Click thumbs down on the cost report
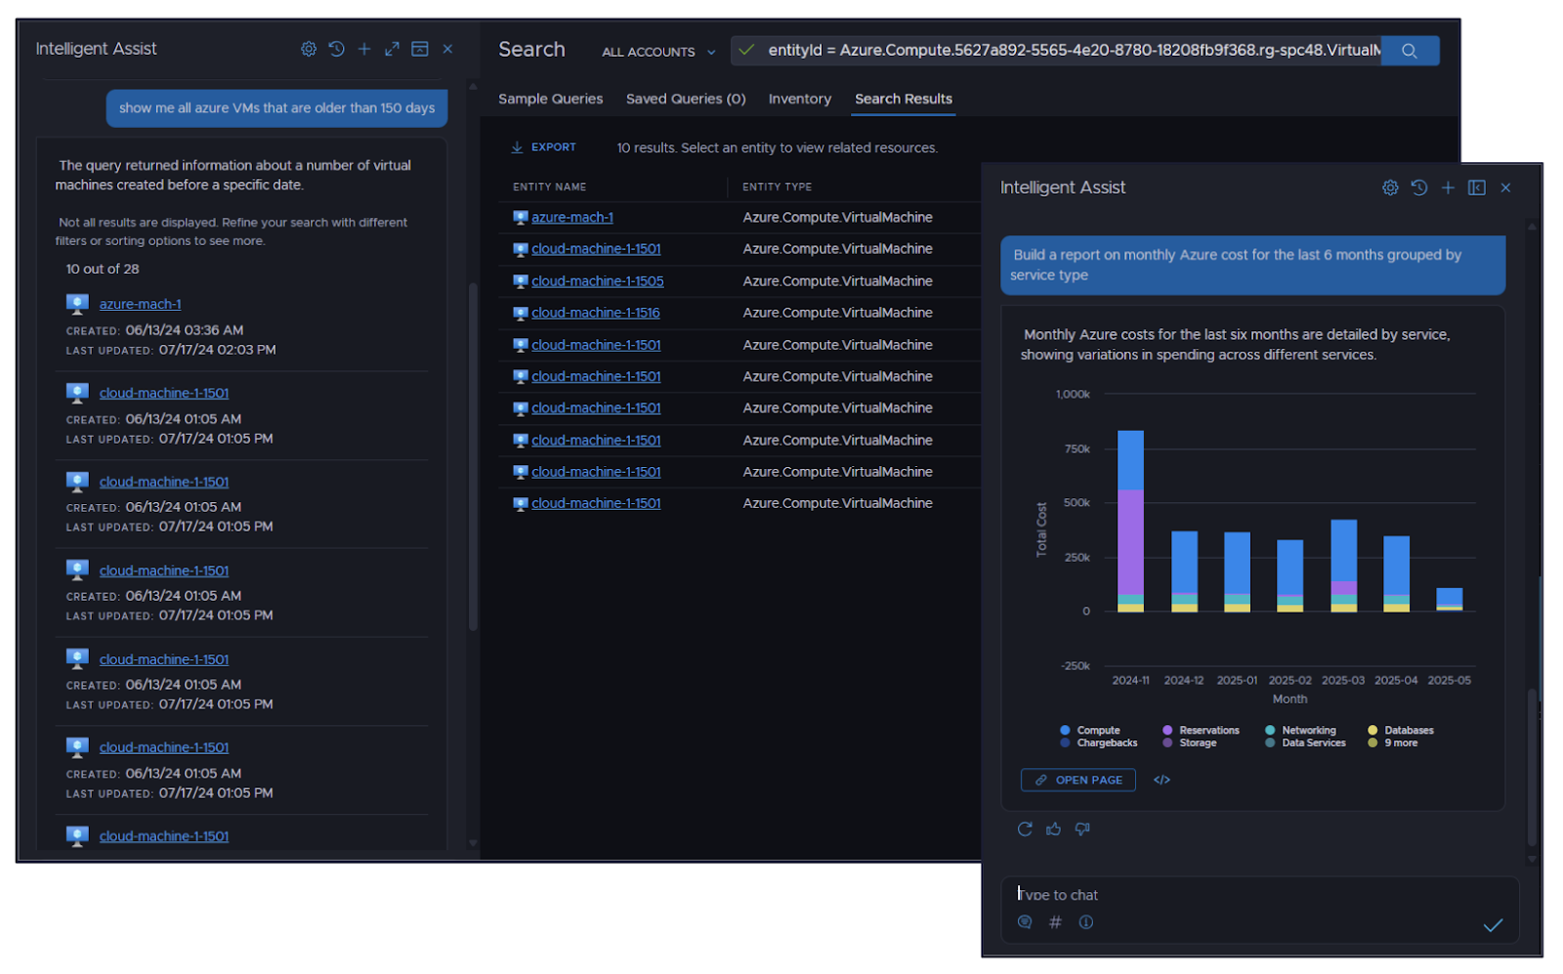 [x=1082, y=829]
